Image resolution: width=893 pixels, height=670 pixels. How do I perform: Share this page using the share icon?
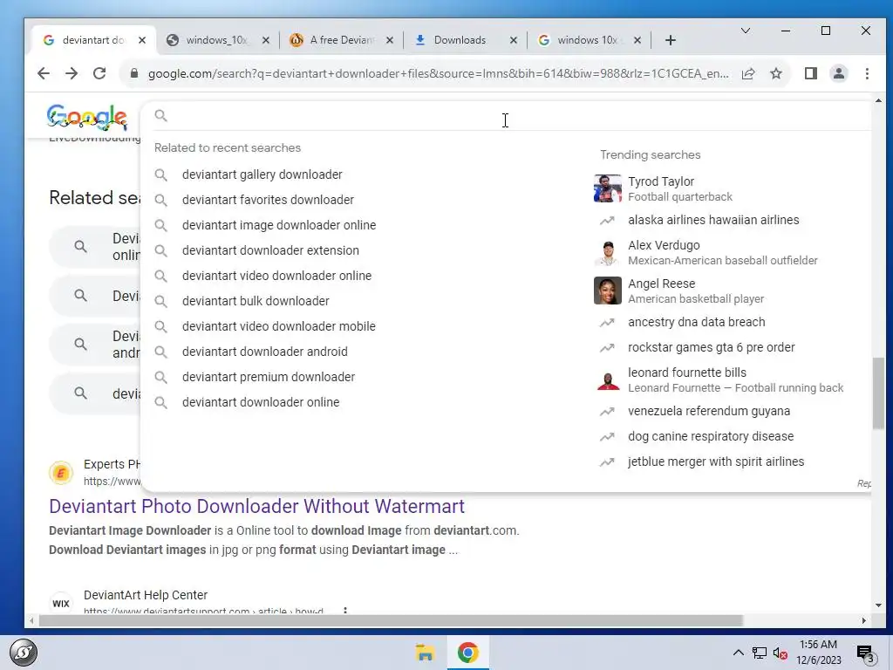pos(748,73)
